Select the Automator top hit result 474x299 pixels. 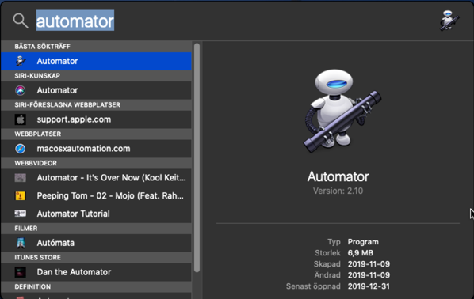pyautogui.click(x=96, y=61)
